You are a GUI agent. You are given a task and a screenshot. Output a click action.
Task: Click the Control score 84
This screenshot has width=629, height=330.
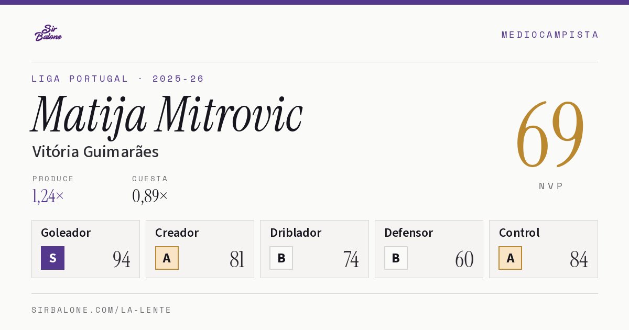(579, 259)
